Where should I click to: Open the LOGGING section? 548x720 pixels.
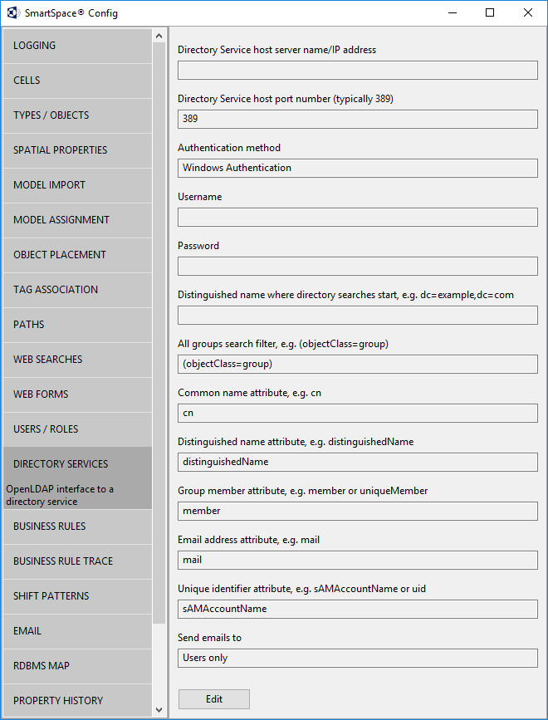[x=77, y=46]
